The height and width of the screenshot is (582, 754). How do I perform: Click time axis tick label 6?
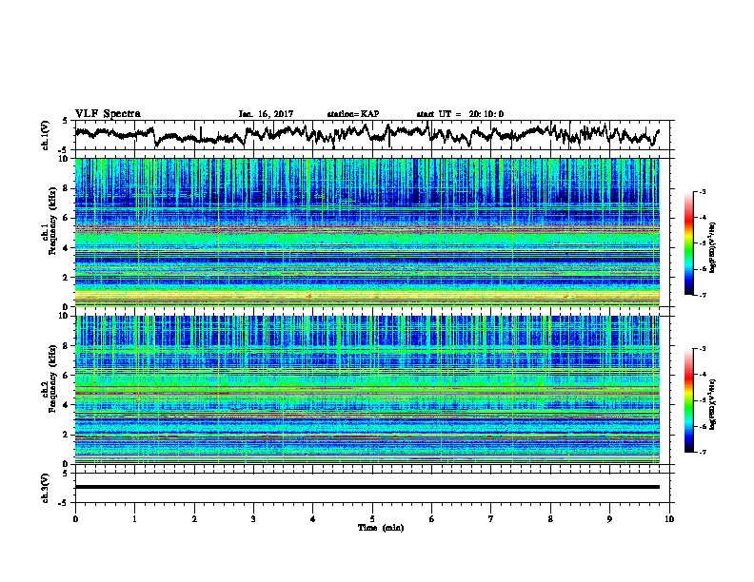432,519
